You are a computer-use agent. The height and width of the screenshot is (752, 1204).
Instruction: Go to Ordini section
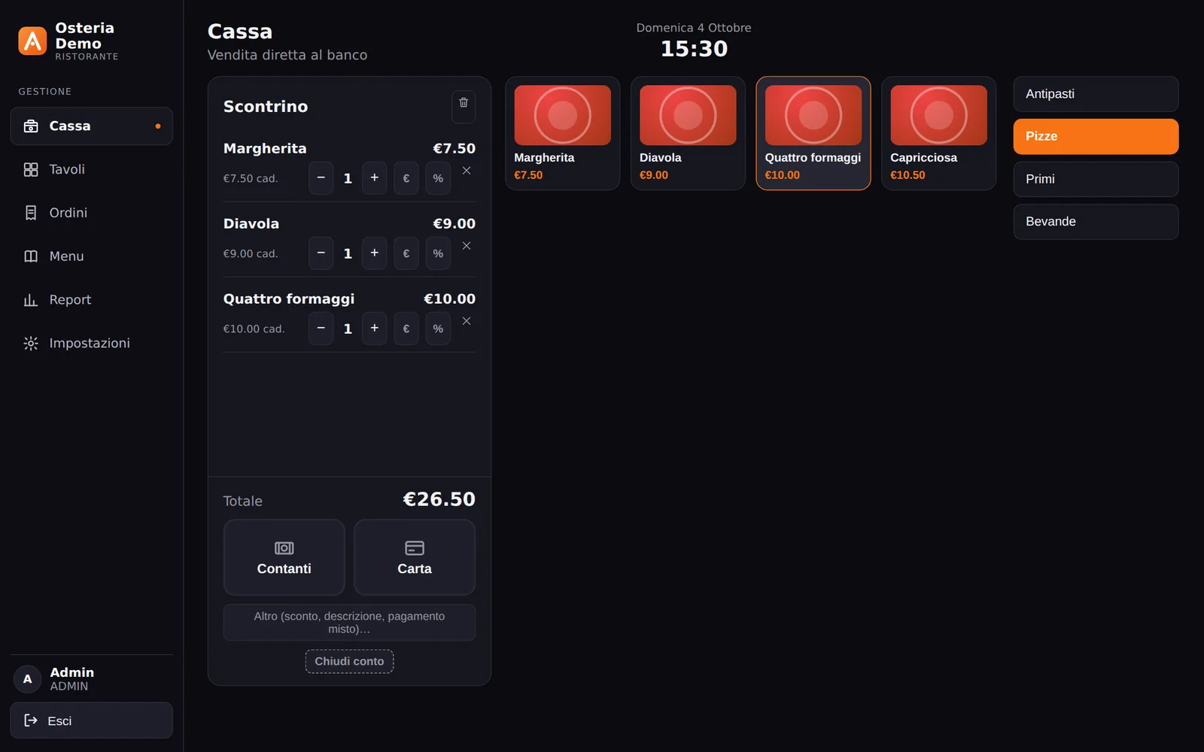[91, 213]
